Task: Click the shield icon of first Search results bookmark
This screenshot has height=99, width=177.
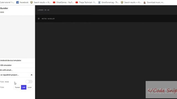Action: pos(32,2)
